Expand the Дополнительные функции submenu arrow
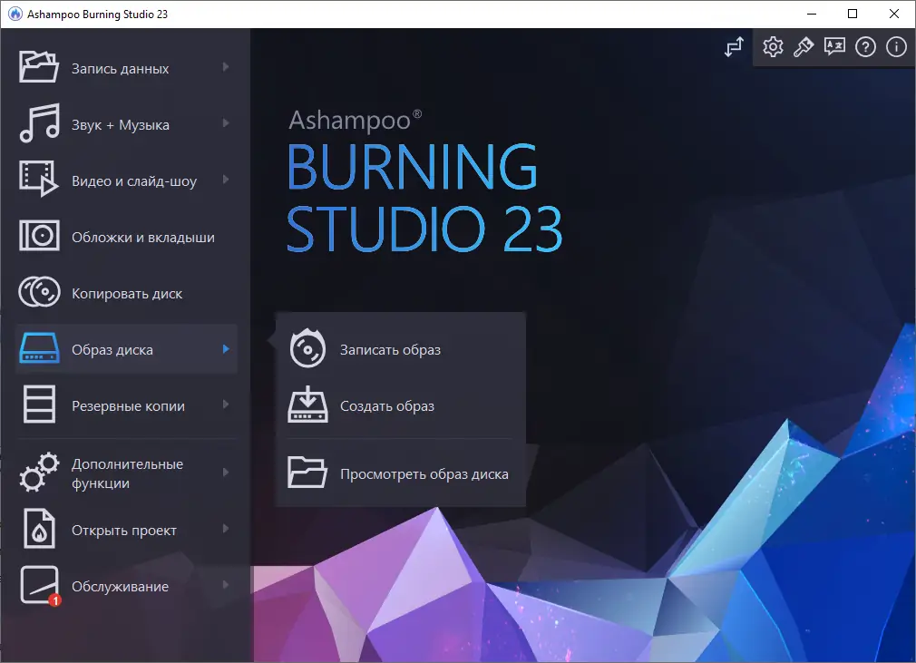This screenshot has width=916, height=663. pyautogui.click(x=228, y=473)
